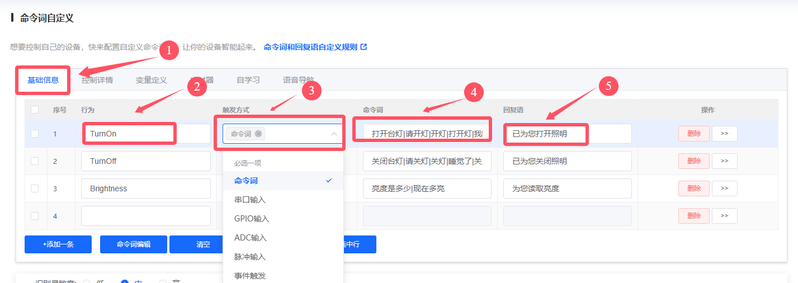Screen dimensions: 798x283
Task: Check the box for row 2 TurnOff
Action: [x=35, y=161]
